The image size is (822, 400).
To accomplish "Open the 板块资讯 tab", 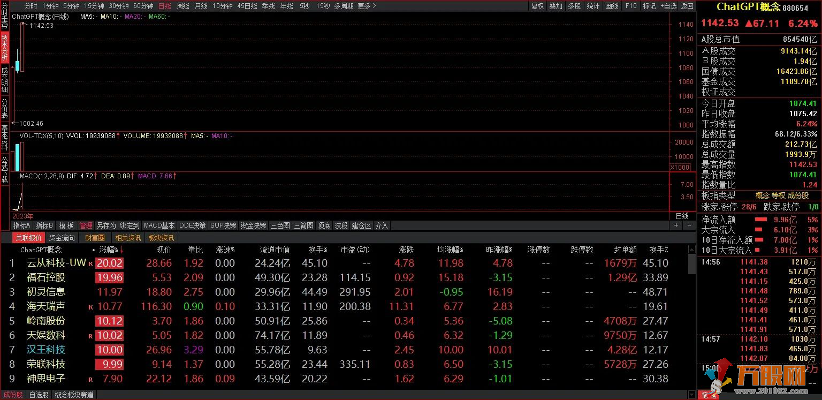I will [161, 238].
